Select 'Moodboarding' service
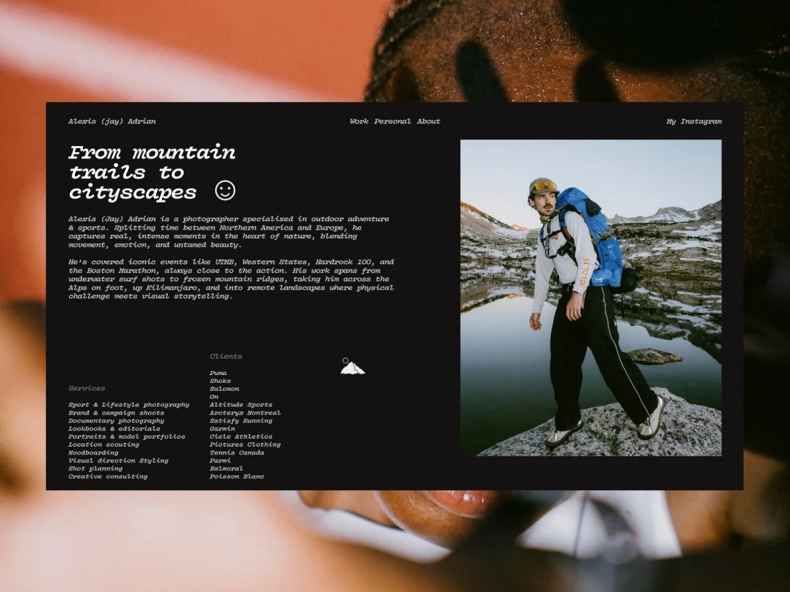Screen dimensions: 790x592 click(x=93, y=453)
